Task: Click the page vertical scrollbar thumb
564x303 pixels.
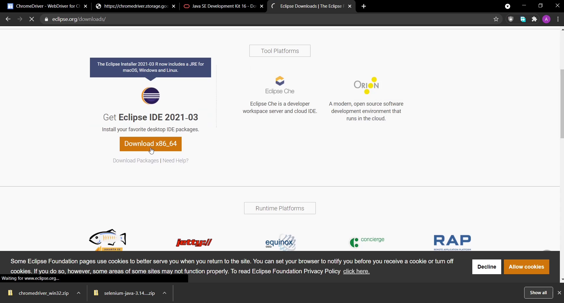Action: 562,104
